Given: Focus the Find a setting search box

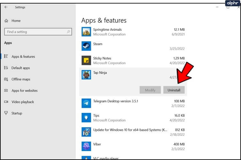Looking at the screenshot, I should click(38, 32).
